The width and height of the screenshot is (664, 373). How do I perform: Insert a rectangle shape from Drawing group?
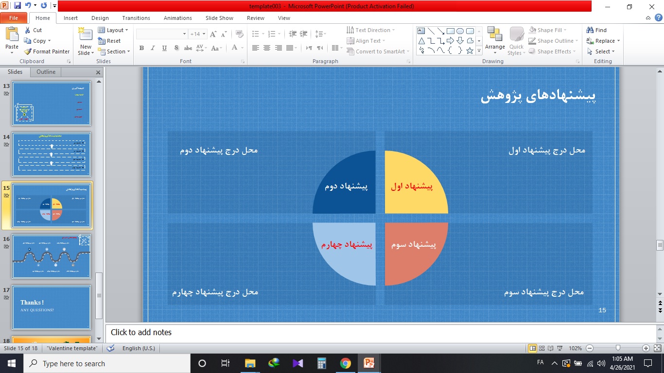(450, 30)
